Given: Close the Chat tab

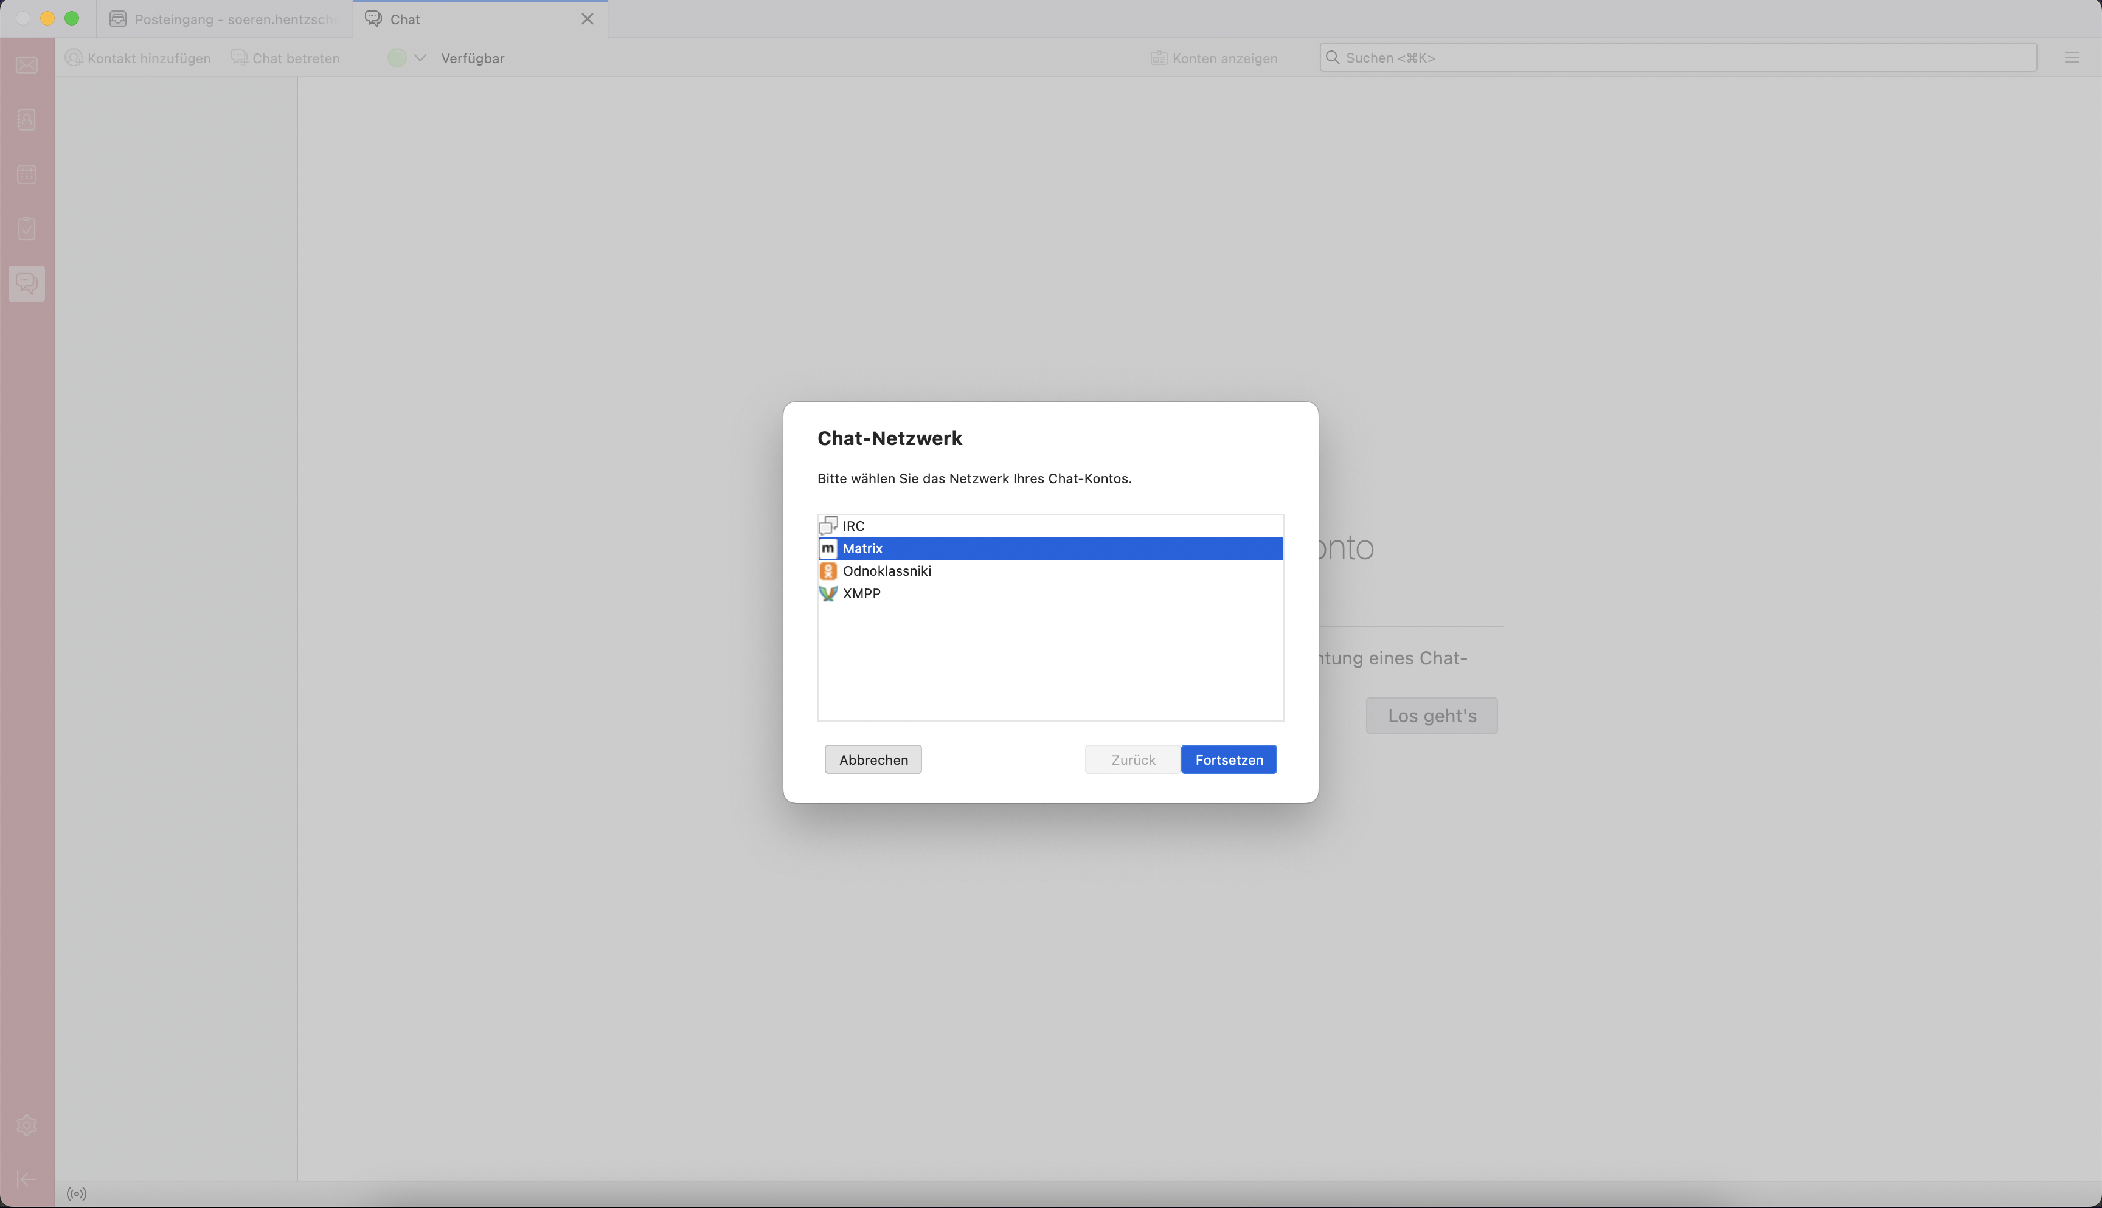Looking at the screenshot, I should point(588,19).
